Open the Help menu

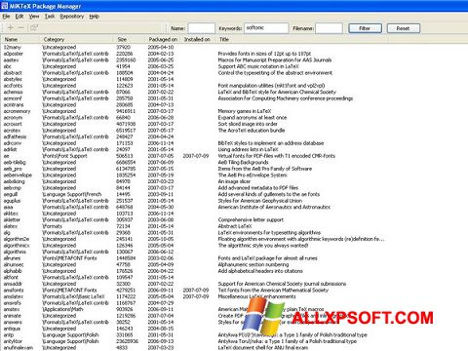95,17
